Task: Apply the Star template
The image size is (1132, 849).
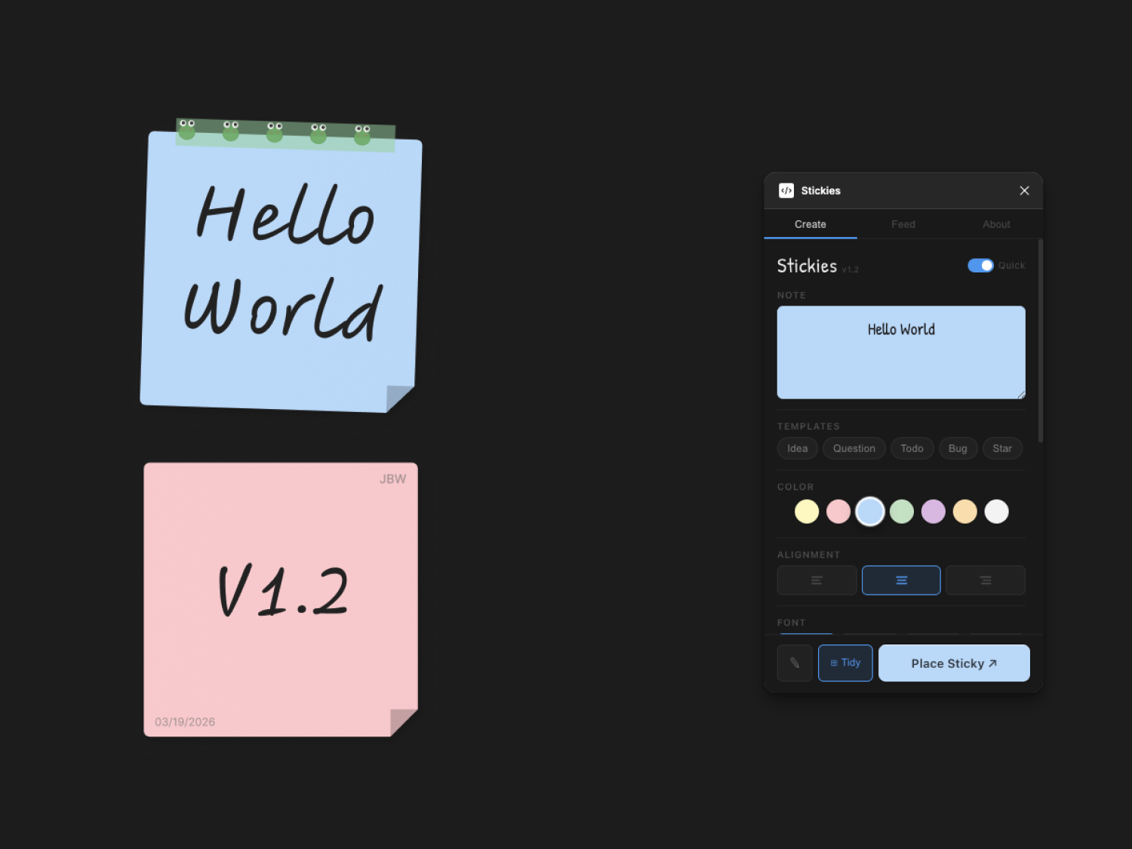Action: tap(1002, 448)
